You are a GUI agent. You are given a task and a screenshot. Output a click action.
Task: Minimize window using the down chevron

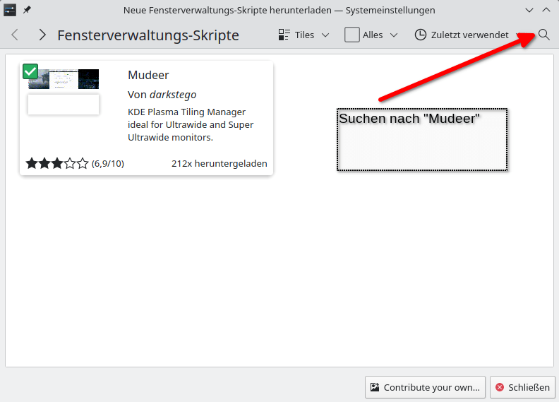tap(529, 10)
